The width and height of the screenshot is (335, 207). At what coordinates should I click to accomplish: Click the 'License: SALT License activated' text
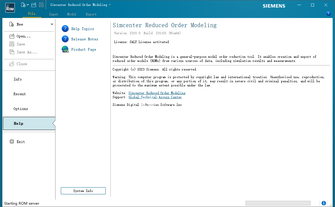coord(141,42)
